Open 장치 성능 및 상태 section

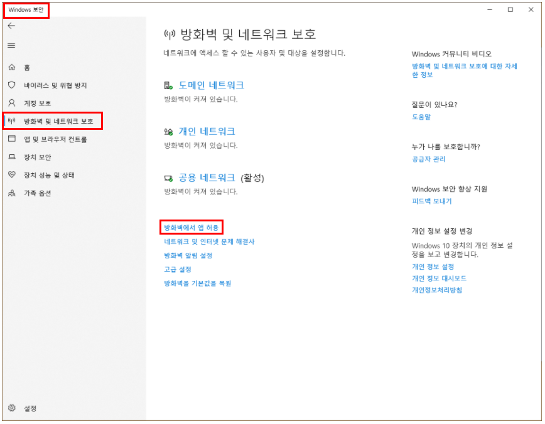(x=49, y=175)
